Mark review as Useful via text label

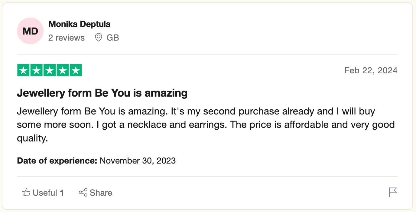click(45, 193)
